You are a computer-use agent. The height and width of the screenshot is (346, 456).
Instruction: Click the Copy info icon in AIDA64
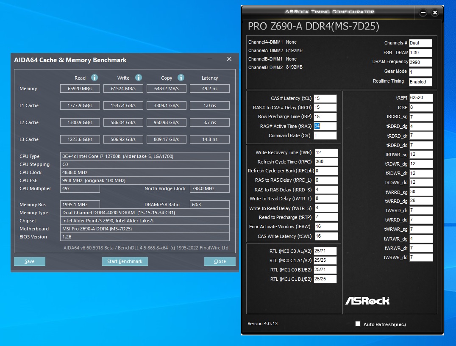[181, 78]
